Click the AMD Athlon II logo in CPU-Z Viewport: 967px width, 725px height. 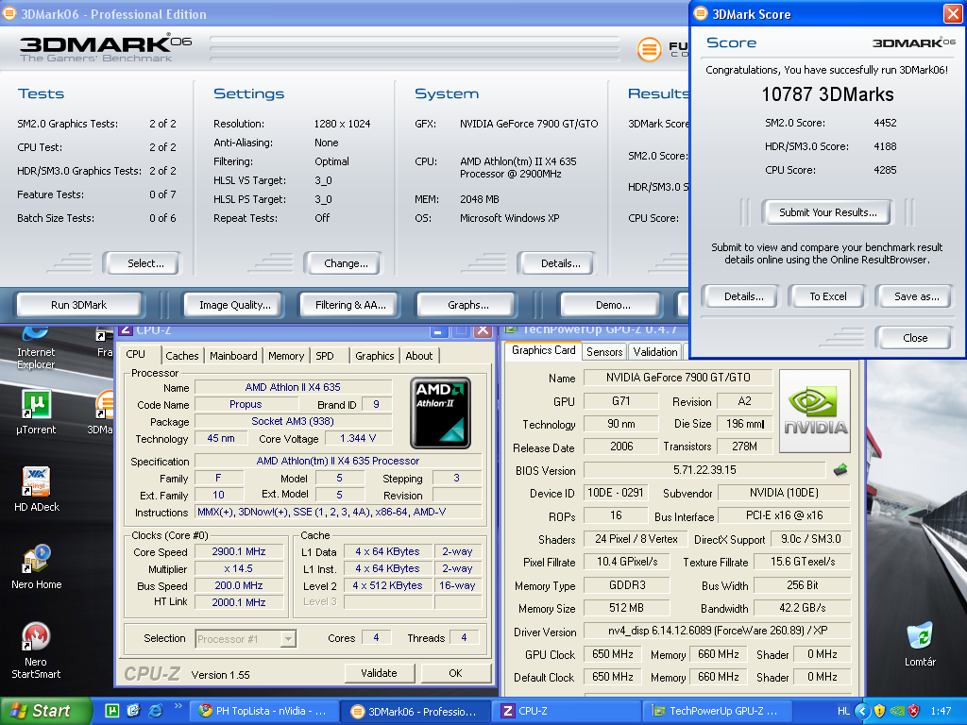pos(440,413)
